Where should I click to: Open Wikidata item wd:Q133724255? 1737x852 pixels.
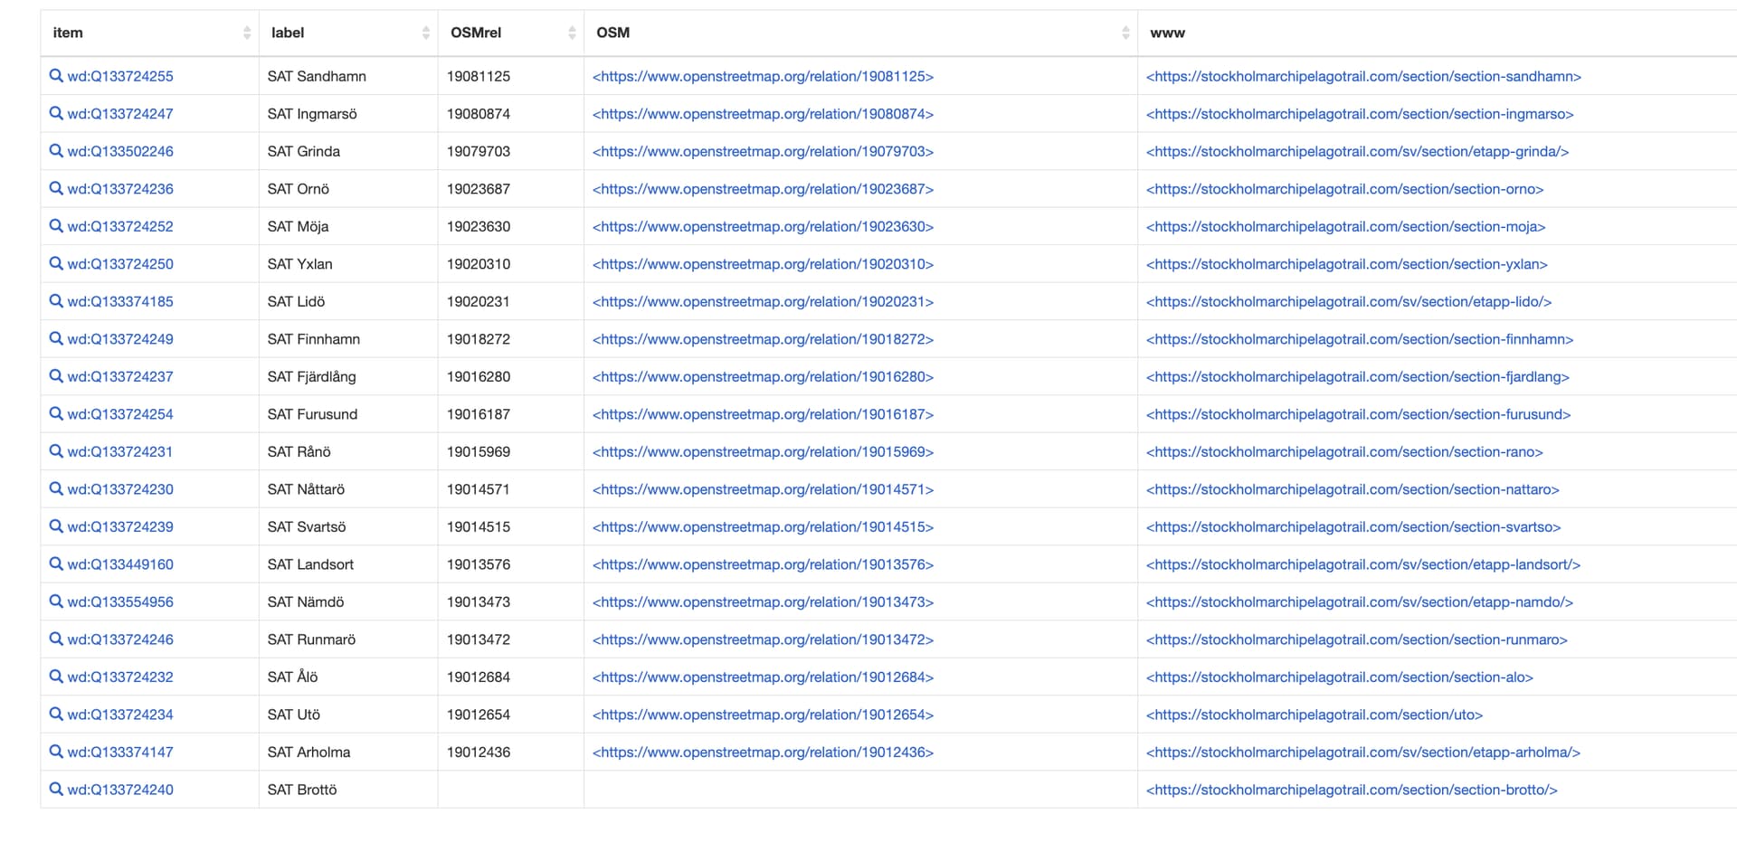click(120, 76)
